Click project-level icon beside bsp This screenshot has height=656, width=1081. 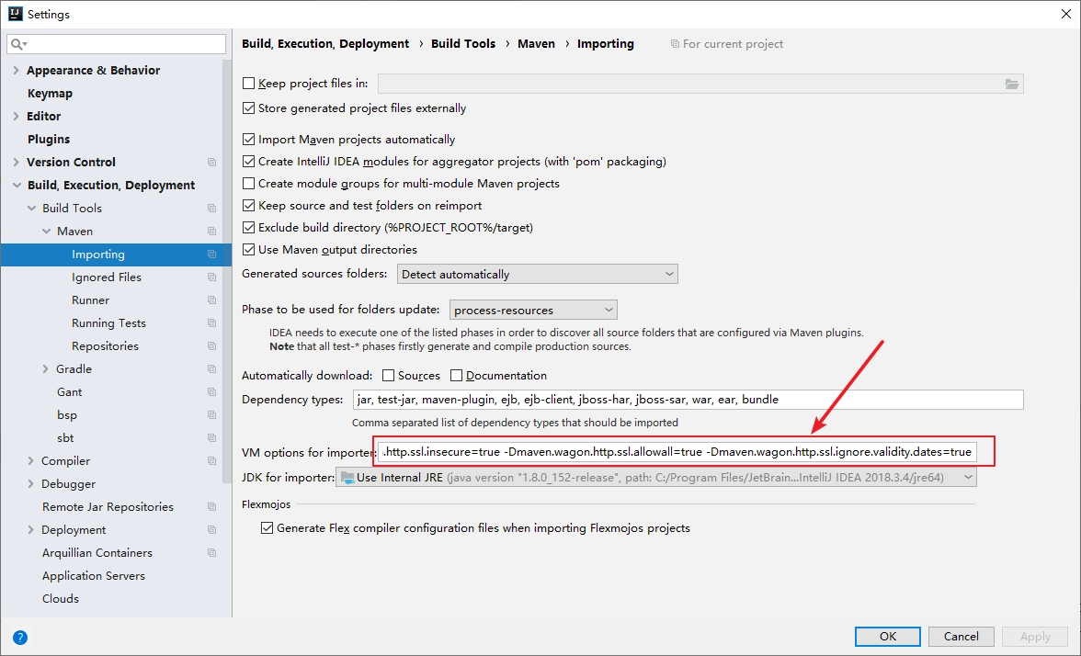coord(211,415)
